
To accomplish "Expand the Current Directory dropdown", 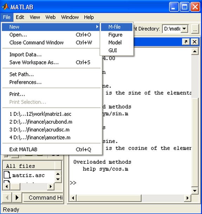I will pyautogui.click(x=184, y=29).
